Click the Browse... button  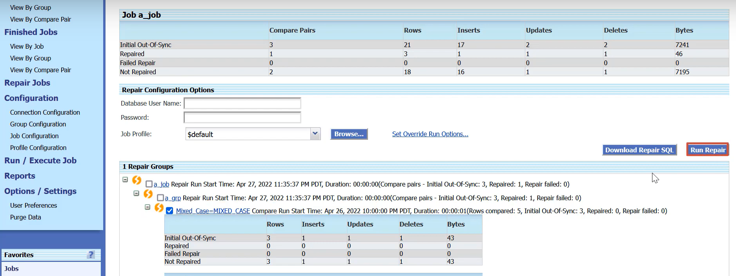[x=349, y=134]
